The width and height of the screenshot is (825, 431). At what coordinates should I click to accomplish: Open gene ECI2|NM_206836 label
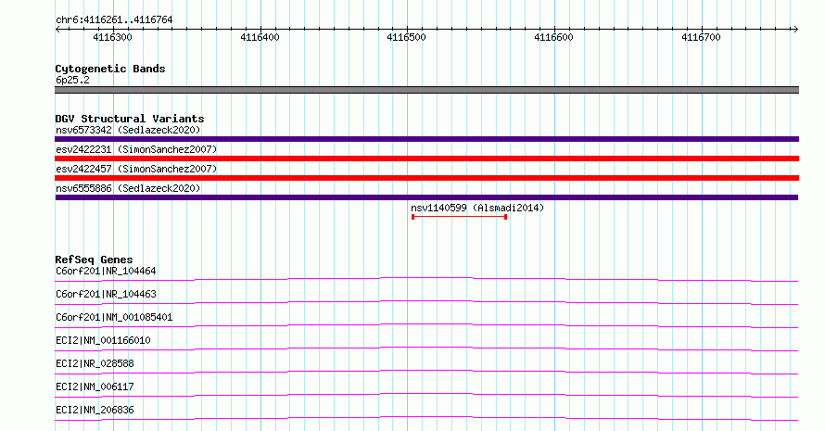[95, 410]
